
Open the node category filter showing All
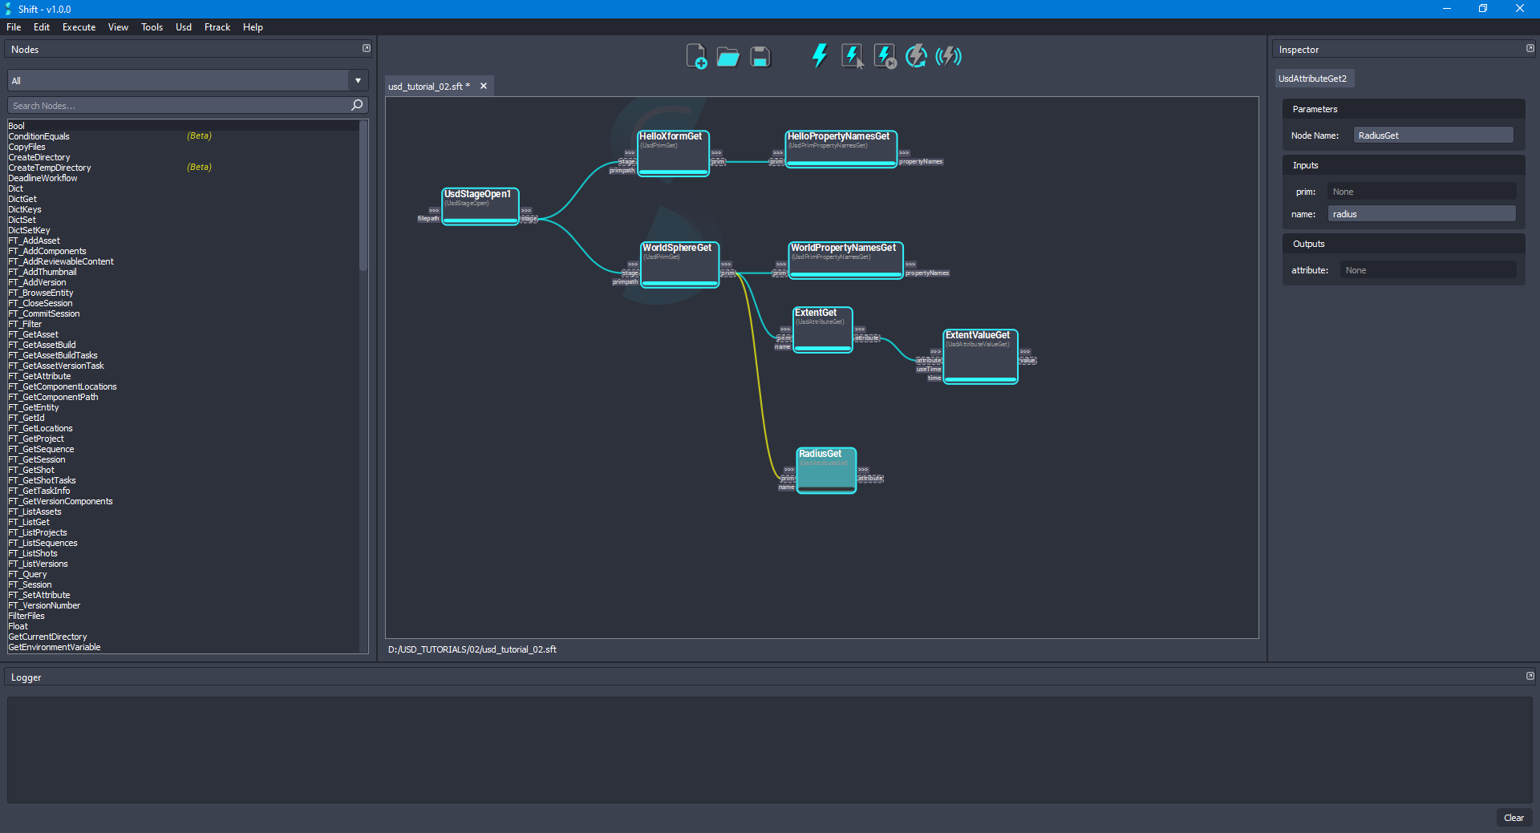tap(357, 80)
